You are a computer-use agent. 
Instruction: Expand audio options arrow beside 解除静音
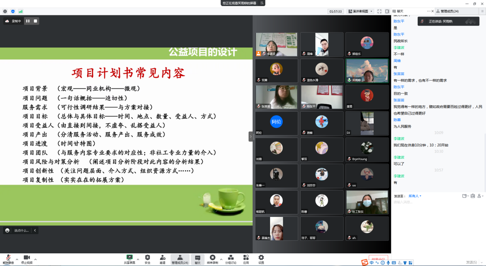coord(17,259)
